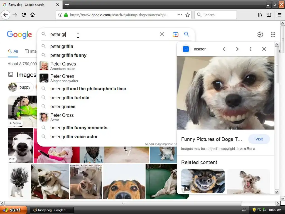Click horizontal scrollbar left arrow
Image resolution: width=285 pixels, height=214 pixels.
click(x=2, y=203)
